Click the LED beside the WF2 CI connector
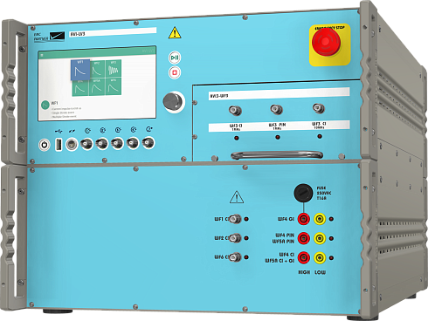 (x=246, y=238)
